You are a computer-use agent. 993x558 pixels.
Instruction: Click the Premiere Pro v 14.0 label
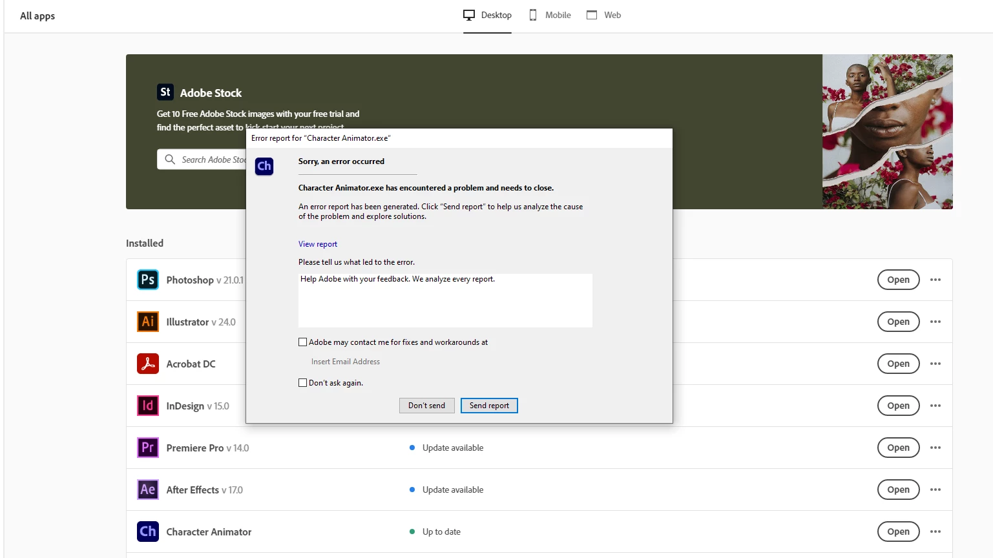tap(207, 448)
